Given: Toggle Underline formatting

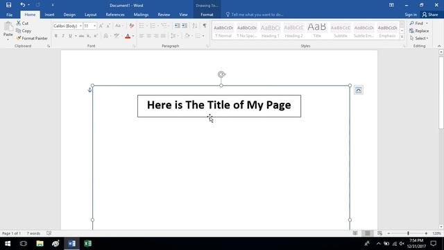Looking at the screenshot, I should tap(70, 36).
